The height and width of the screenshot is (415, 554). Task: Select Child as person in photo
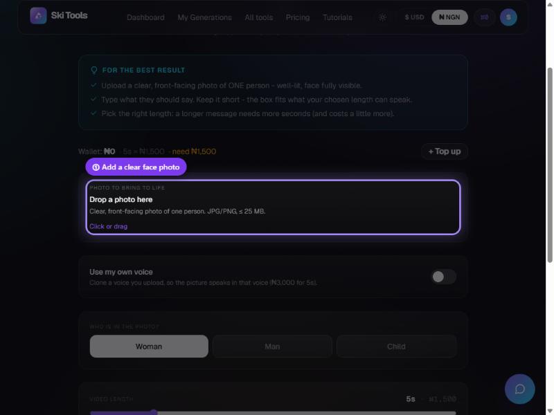coord(396,347)
